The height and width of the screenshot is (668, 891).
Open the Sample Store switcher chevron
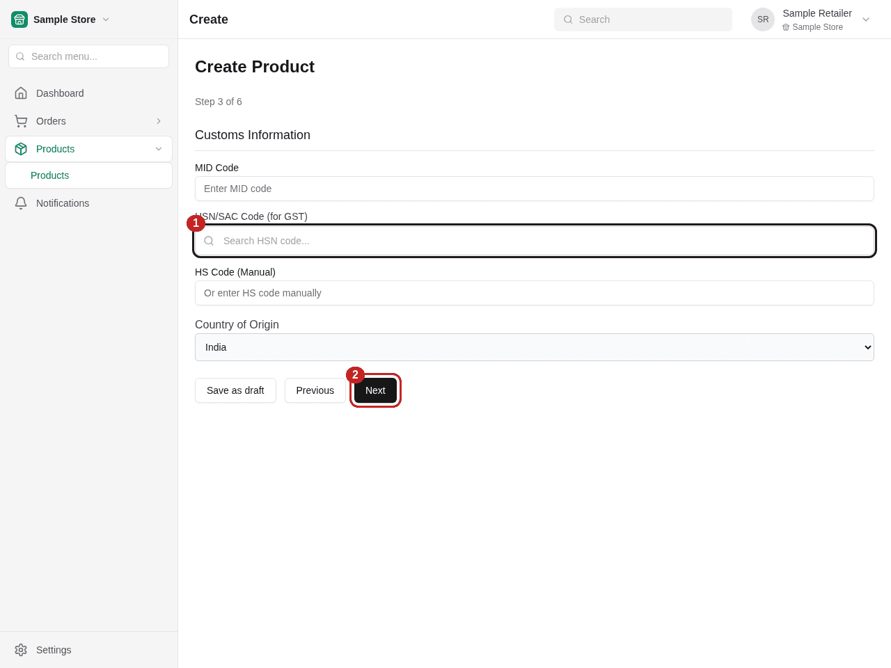(106, 19)
